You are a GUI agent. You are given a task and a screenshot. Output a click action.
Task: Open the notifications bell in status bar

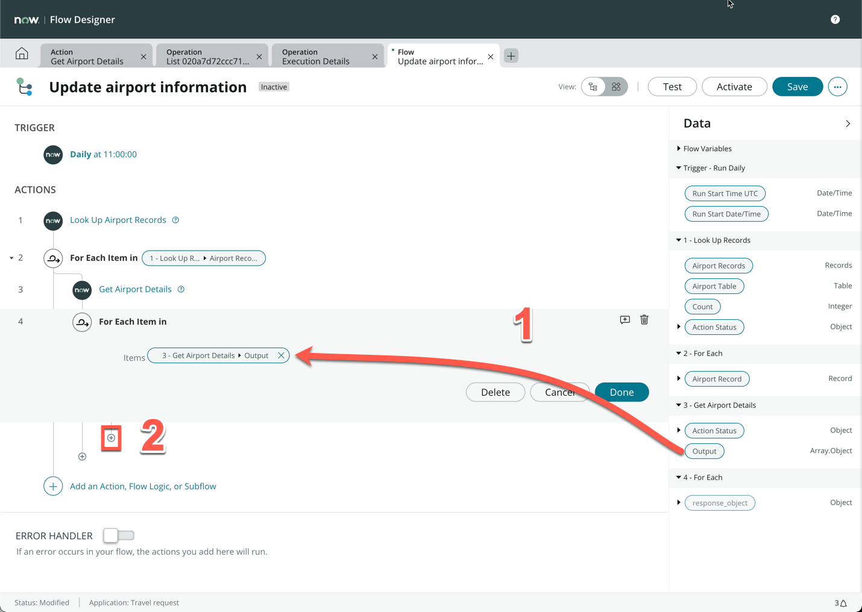coord(844,603)
